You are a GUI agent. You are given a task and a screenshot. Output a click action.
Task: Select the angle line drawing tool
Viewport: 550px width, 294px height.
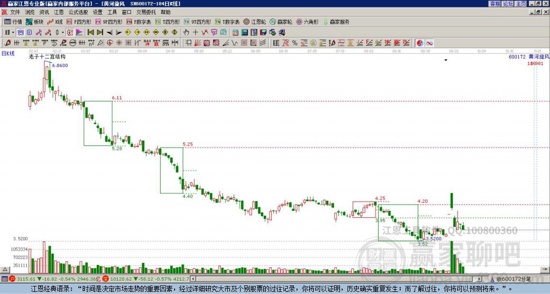coord(225,43)
